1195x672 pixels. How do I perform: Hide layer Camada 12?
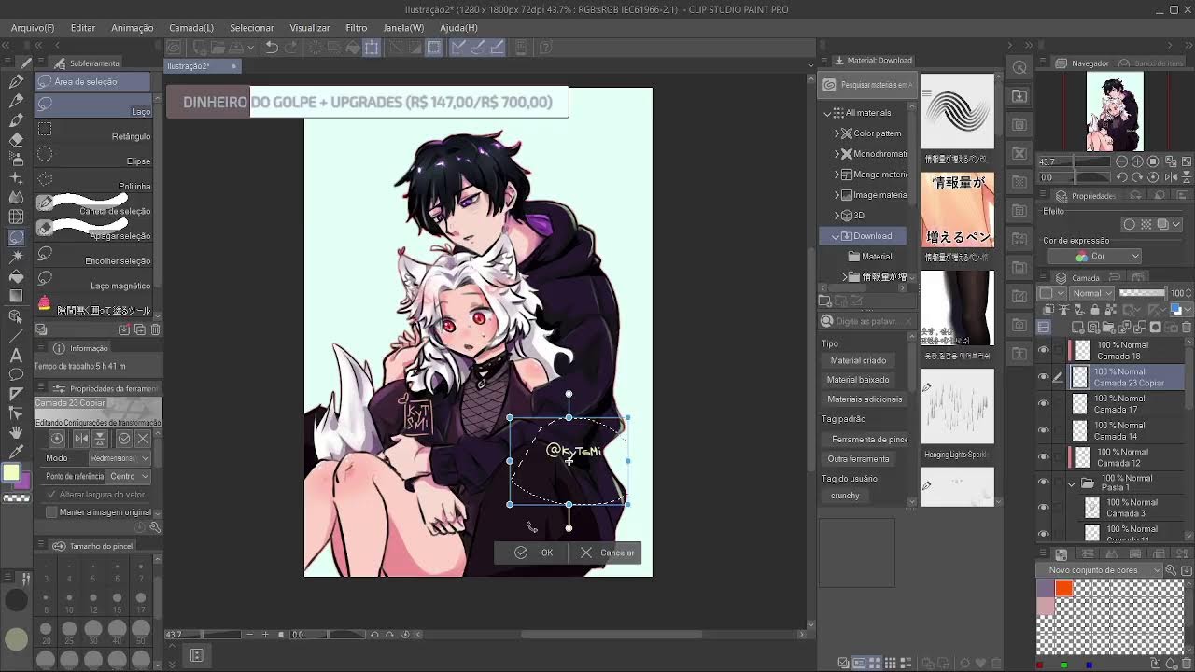[x=1044, y=457]
